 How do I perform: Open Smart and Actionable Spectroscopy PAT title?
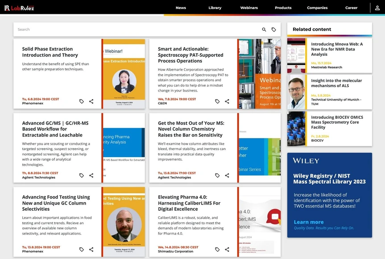(x=190, y=55)
